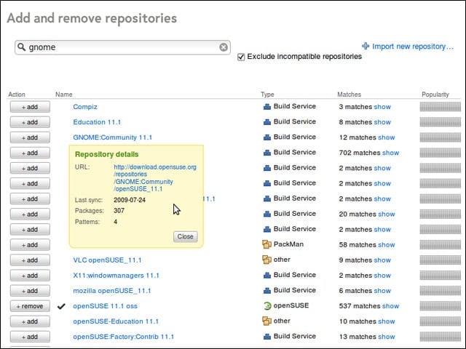Open the GNOME:Community 11.1 link

click(x=112, y=137)
